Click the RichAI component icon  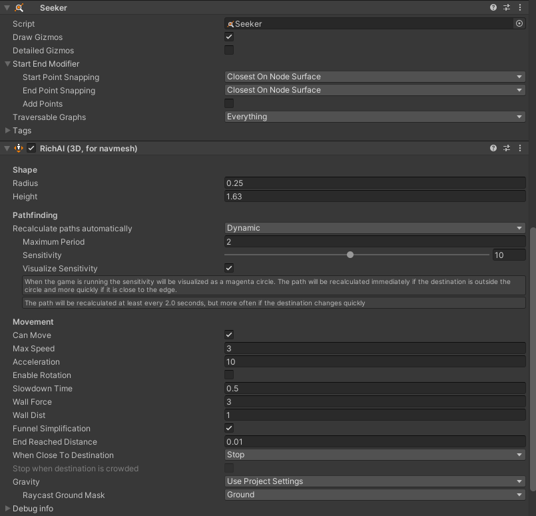click(x=19, y=148)
